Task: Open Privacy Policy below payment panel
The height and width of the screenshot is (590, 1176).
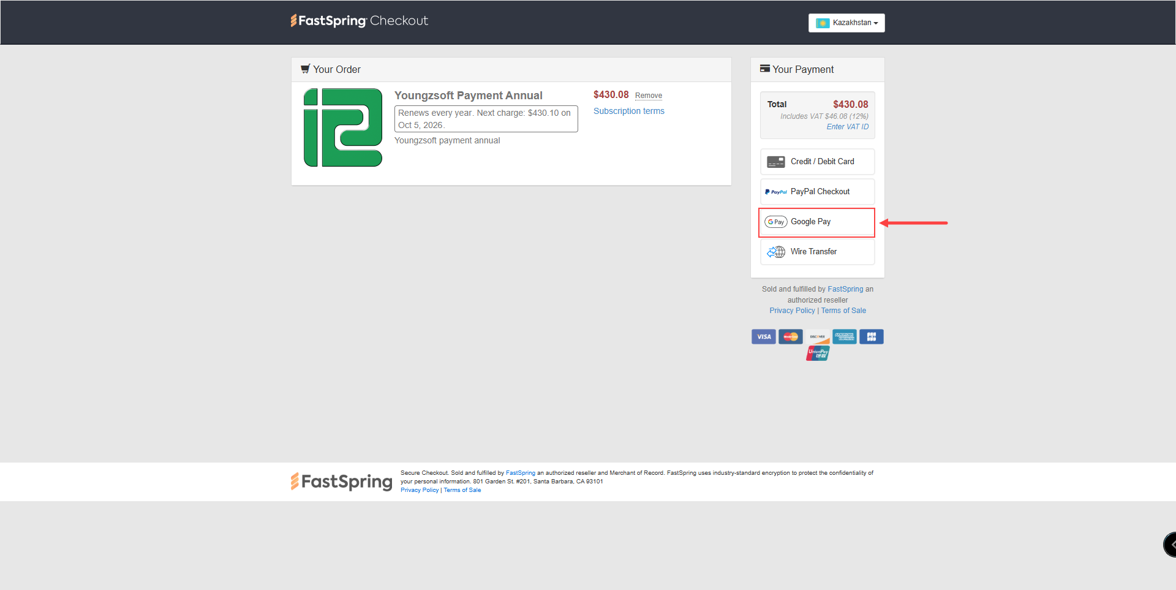Action: [x=792, y=311]
